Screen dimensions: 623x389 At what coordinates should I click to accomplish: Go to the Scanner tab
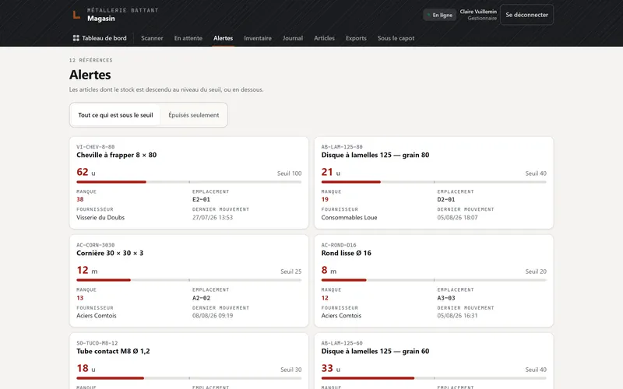pyautogui.click(x=152, y=38)
